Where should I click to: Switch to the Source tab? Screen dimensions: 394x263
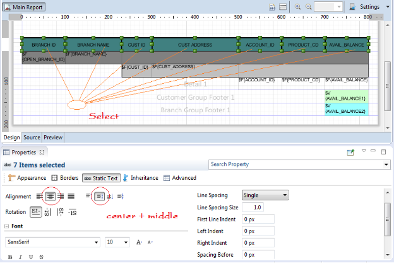[x=32, y=137]
